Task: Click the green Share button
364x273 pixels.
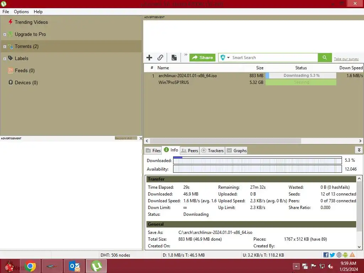Action: pyautogui.click(x=202, y=58)
